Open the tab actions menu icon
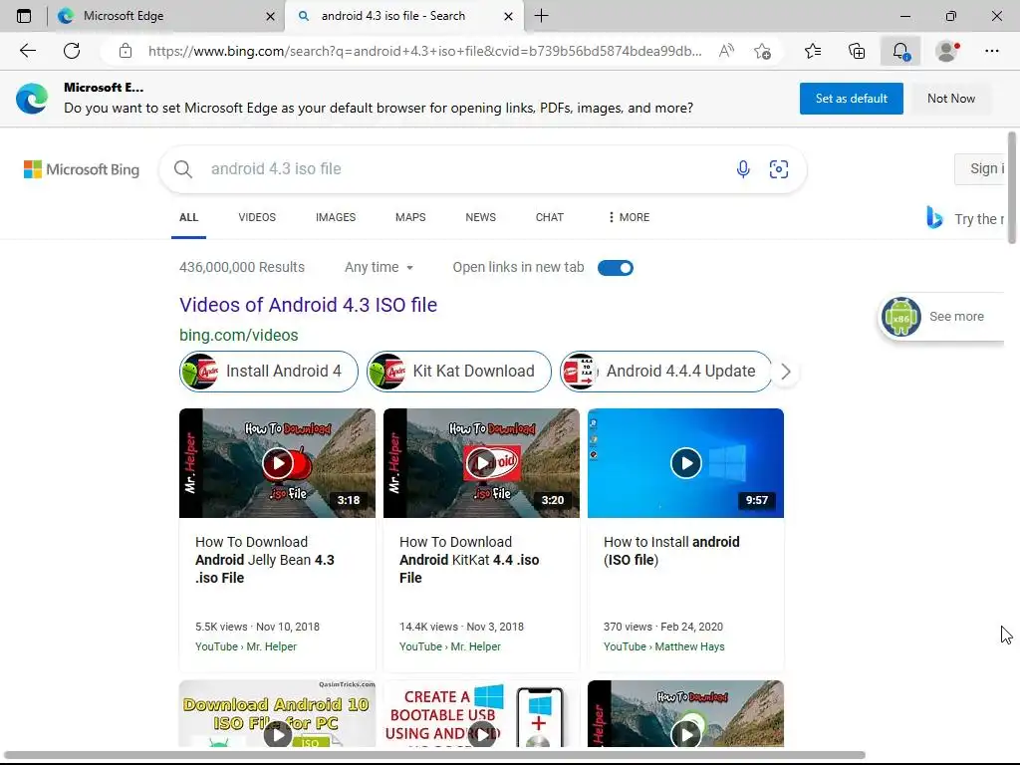The image size is (1020, 765). [x=24, y=16]
